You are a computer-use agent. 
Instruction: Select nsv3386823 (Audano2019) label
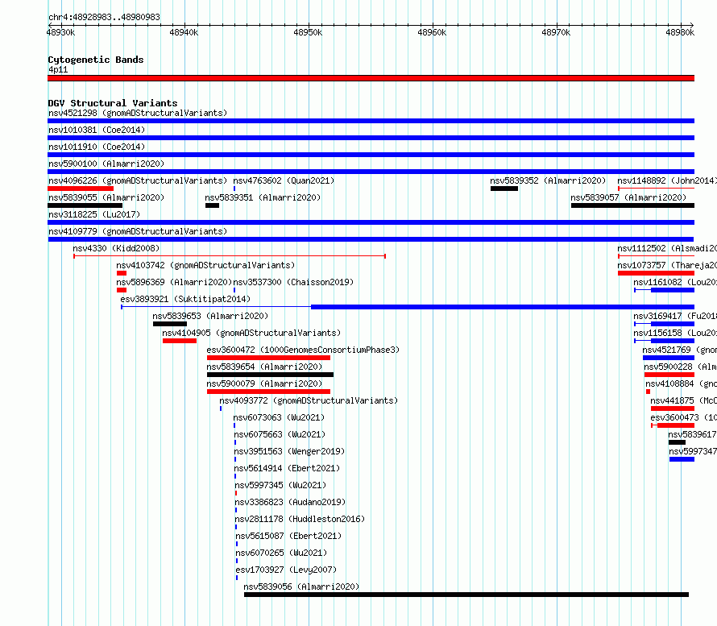tap(290, 502)
